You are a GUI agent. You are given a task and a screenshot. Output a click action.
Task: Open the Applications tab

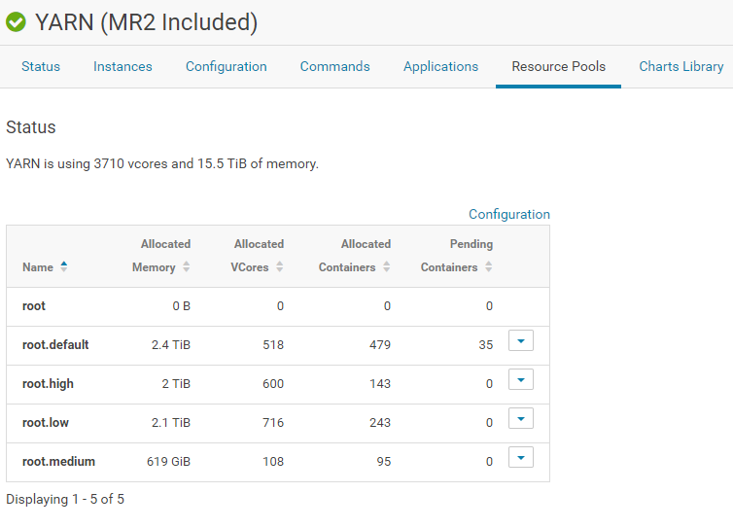point(440,67)
